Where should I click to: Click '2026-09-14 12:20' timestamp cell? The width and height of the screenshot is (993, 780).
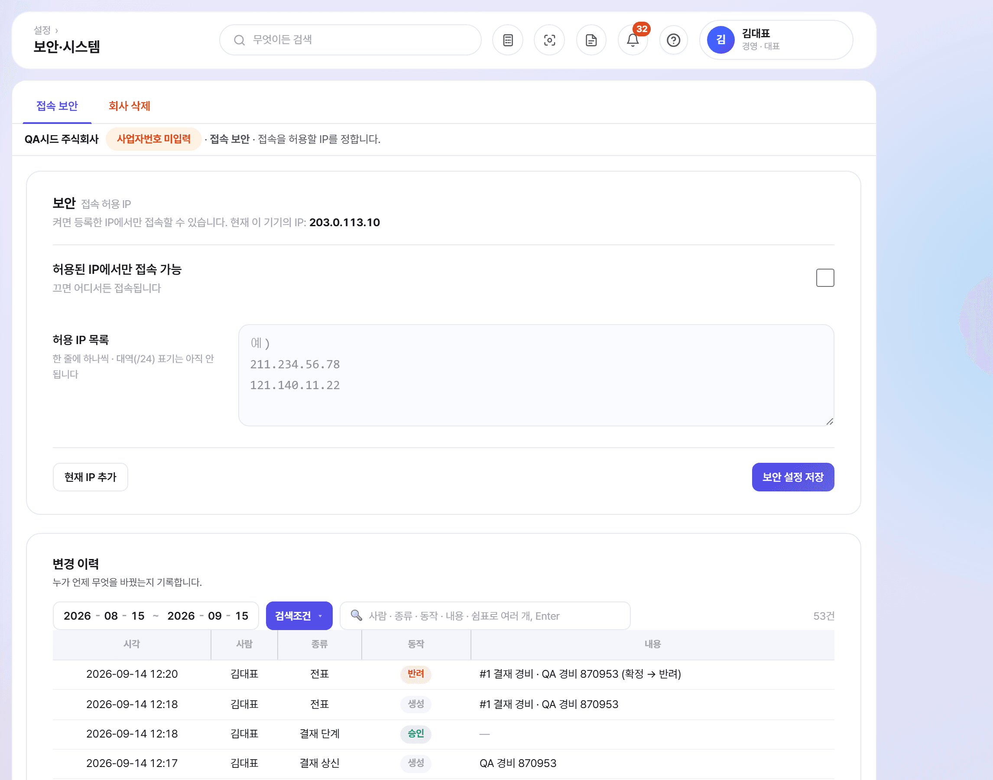click(x=132, y=673)
